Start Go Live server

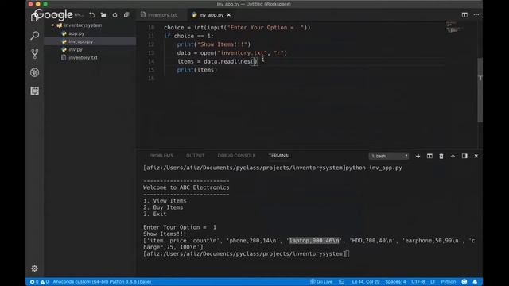tap(321, 282)
